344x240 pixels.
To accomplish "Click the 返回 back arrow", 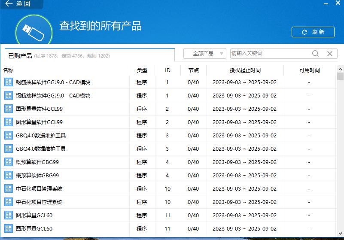I will click(x=9, y=3).
